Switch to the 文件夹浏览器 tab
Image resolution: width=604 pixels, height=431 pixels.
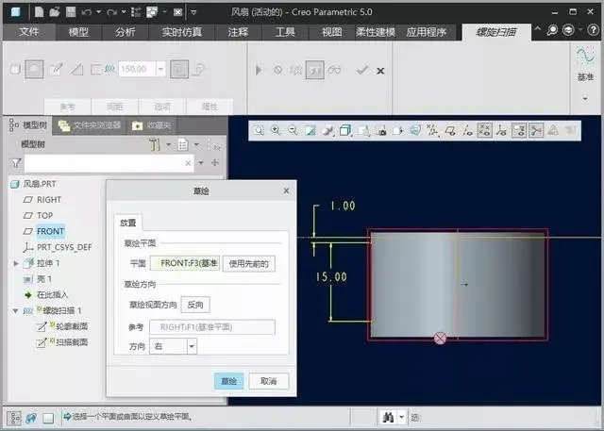[91, 125]
